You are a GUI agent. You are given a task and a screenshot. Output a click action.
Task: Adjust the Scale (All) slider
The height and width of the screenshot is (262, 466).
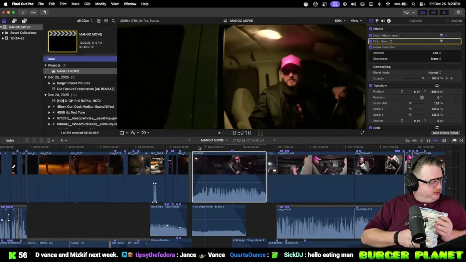410,103
